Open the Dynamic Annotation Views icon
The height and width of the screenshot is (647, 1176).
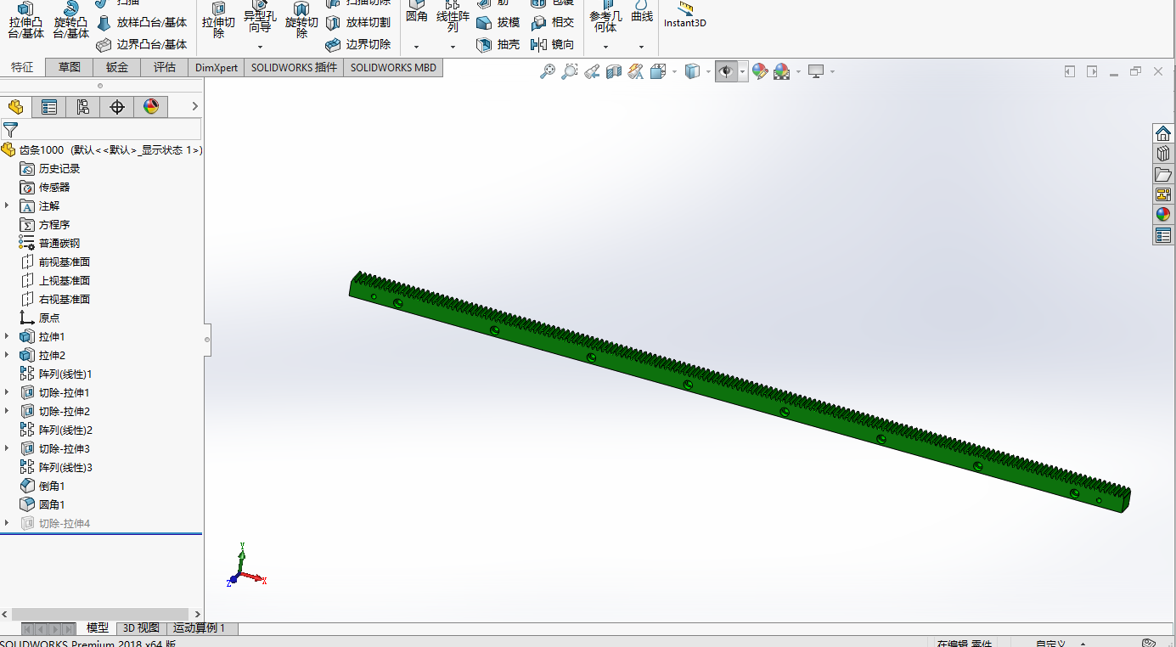coord(636,72)
